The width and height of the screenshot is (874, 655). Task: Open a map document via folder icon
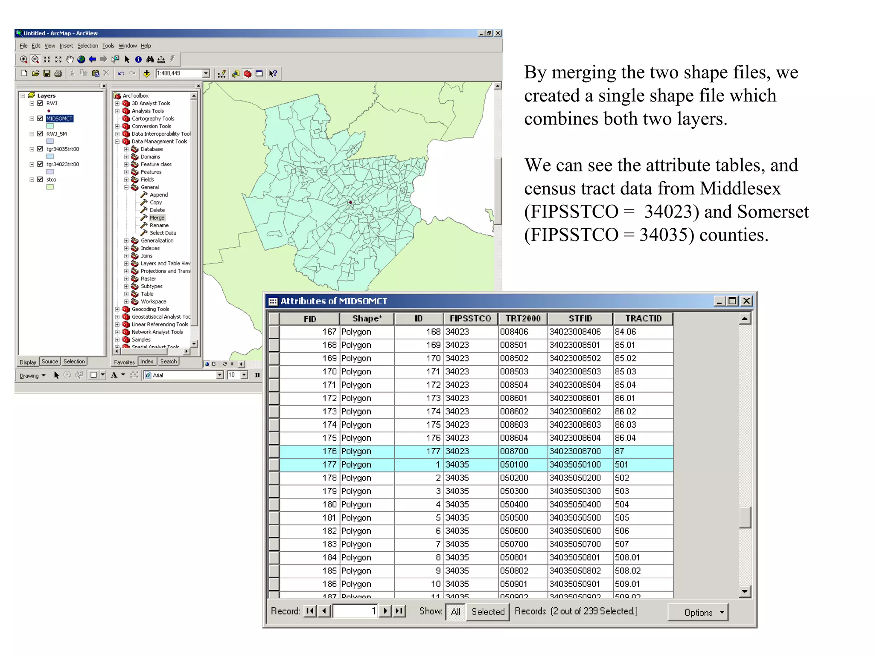point(35,73)
